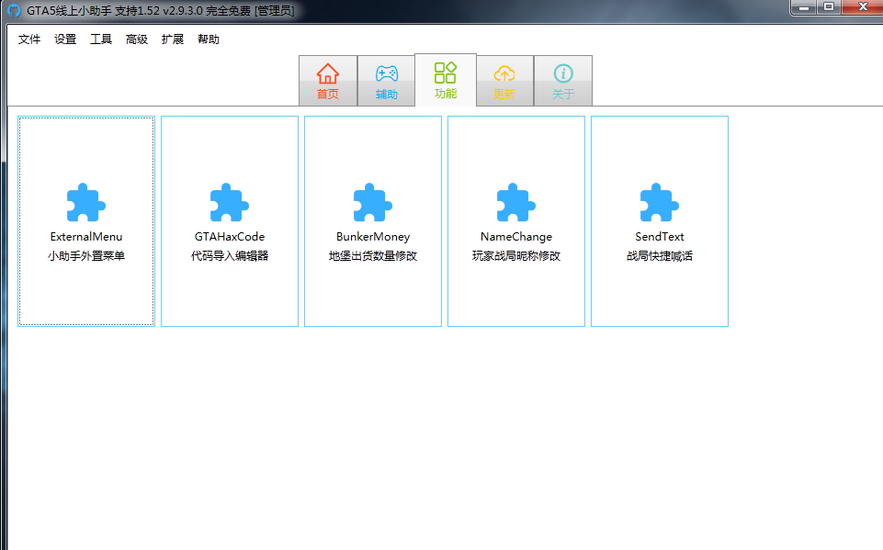883x550 pixels.
Task: Click the GTAHaxCode puzzle piece icon
Action: (230, 203)
